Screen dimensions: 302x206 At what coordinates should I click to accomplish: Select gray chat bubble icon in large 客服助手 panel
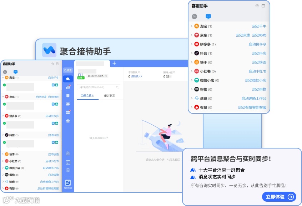point(195,16)
